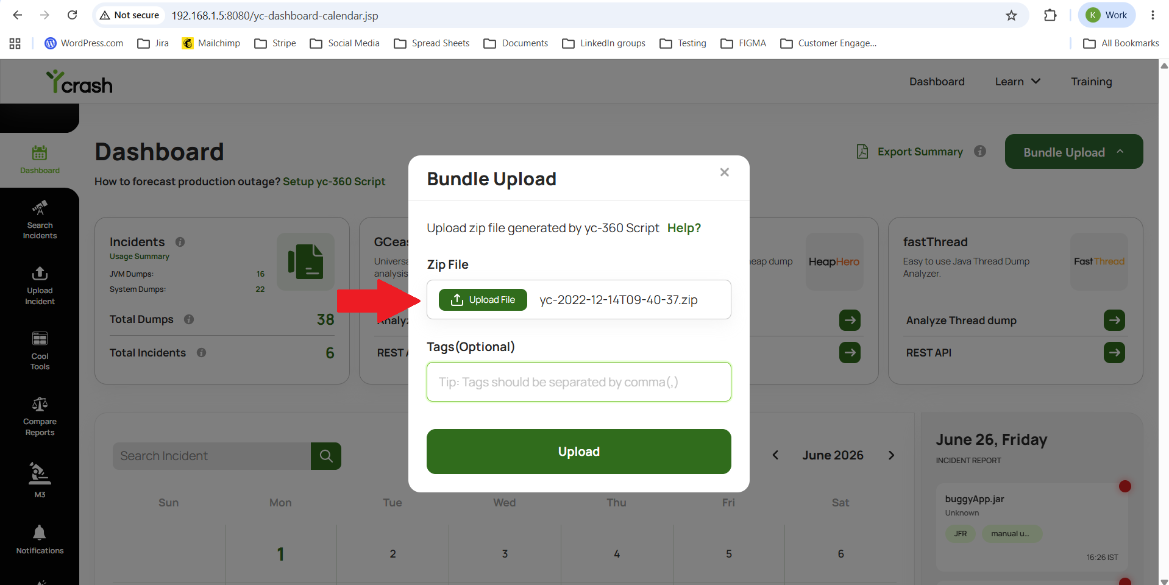Bookmark this page with star icon

[1012, 15]
